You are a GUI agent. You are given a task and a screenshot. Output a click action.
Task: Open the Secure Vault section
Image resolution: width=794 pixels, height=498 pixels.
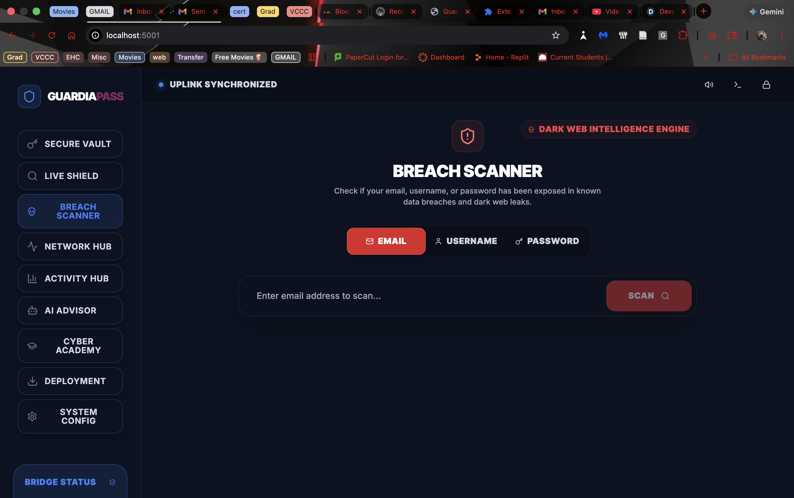coord(70,144)
